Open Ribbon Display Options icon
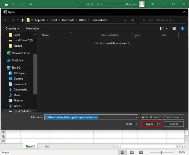Viewport: 189px width, 155px height. (152, 4)
